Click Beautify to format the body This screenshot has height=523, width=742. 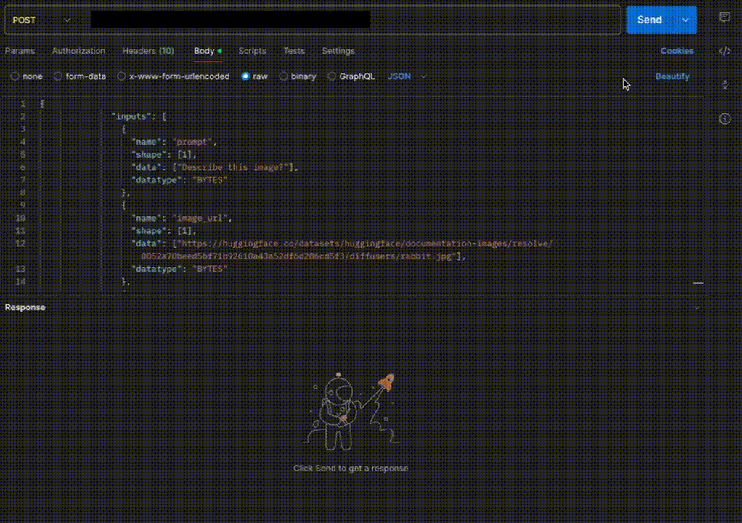[672, 76]
